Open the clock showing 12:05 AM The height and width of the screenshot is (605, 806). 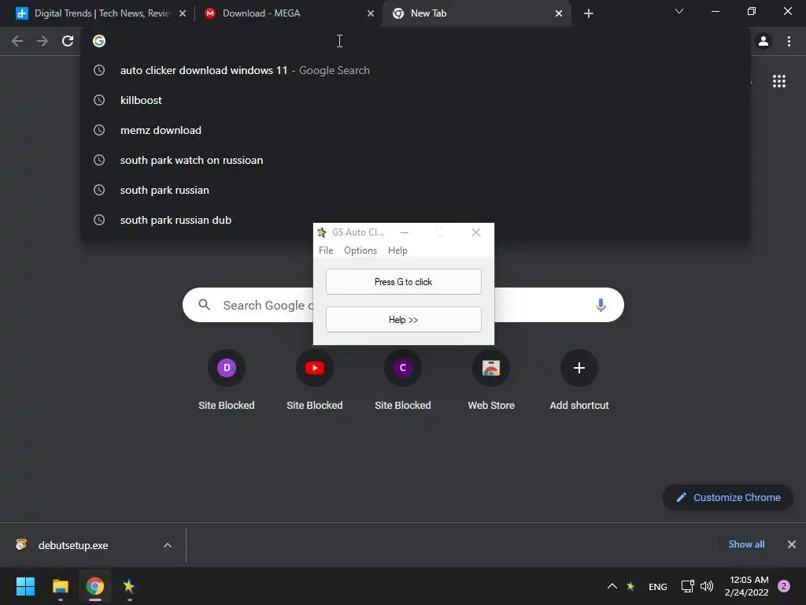pos(746,586)
